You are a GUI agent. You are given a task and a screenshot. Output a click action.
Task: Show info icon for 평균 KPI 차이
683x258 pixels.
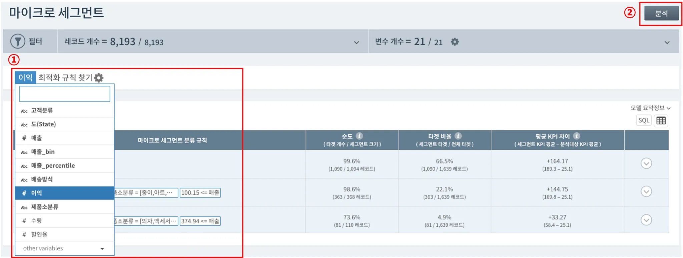coord(577,136)
